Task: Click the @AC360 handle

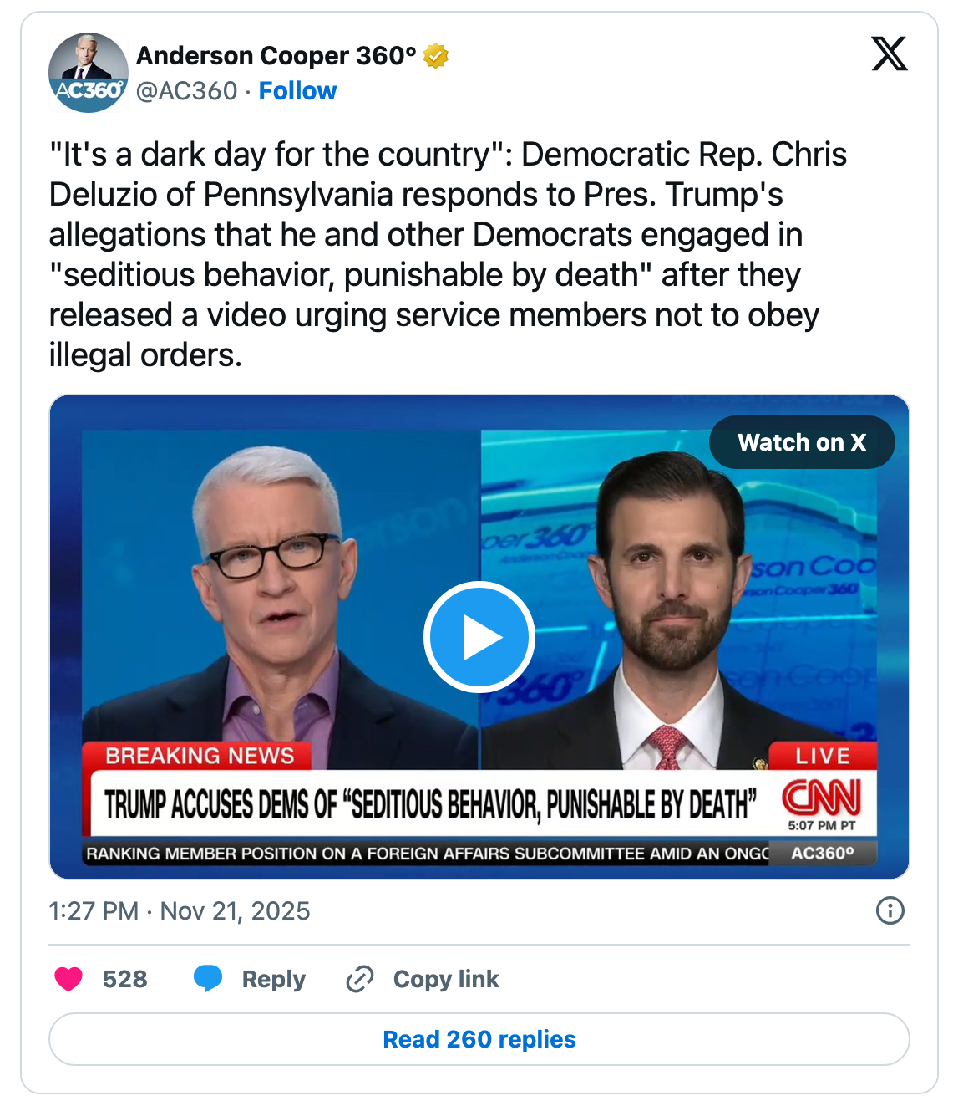Action: click(187, 90)
